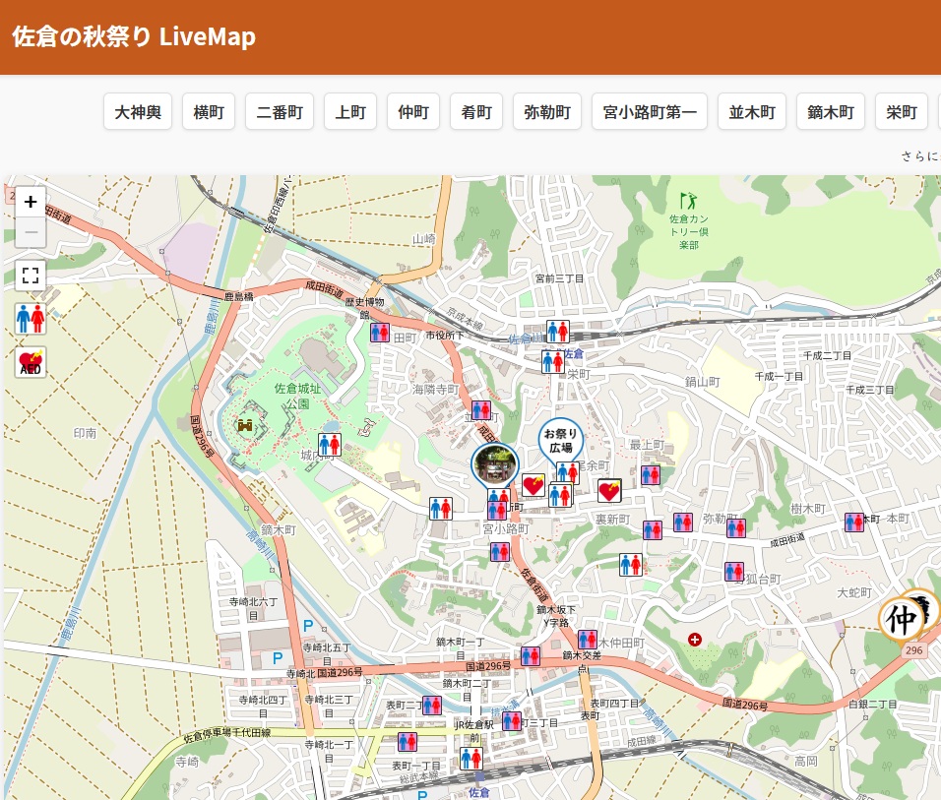Viewport: 941px width, 800px height.
Task: Enter fullscreen map view
Action: [31, 275]
